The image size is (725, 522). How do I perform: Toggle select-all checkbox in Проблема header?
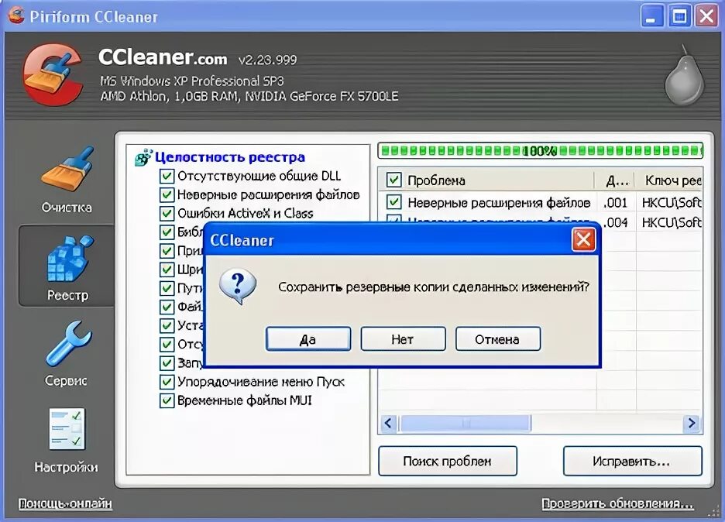pyautogui.click(x=394, y=180)
